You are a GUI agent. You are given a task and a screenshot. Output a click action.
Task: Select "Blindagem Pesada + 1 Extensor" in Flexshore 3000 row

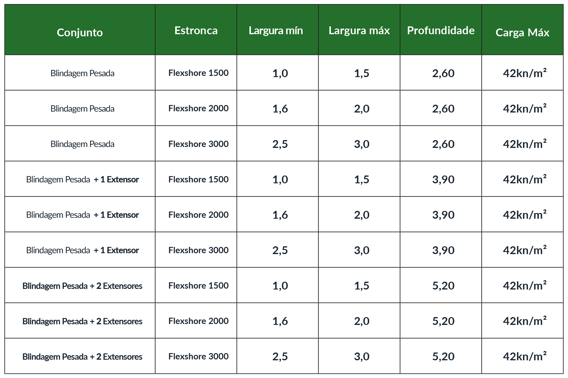(82, 250)
